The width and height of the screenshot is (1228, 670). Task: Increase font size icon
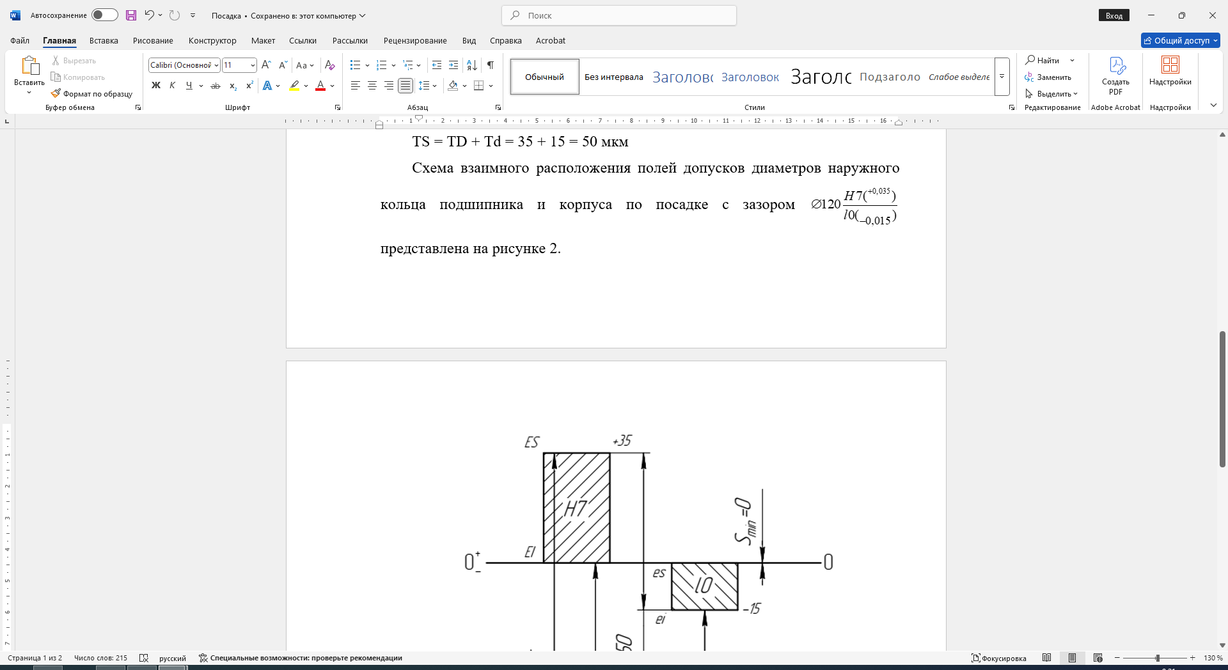pos(266,65)
